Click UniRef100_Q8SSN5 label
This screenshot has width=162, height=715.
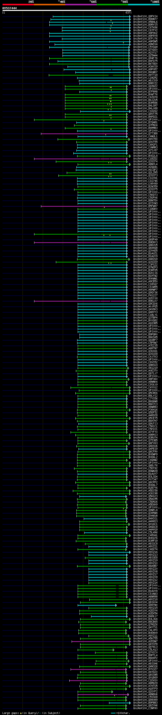(x=145, y=675)
